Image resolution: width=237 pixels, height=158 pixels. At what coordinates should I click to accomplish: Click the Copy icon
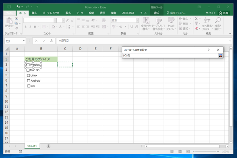coord(17,23)
